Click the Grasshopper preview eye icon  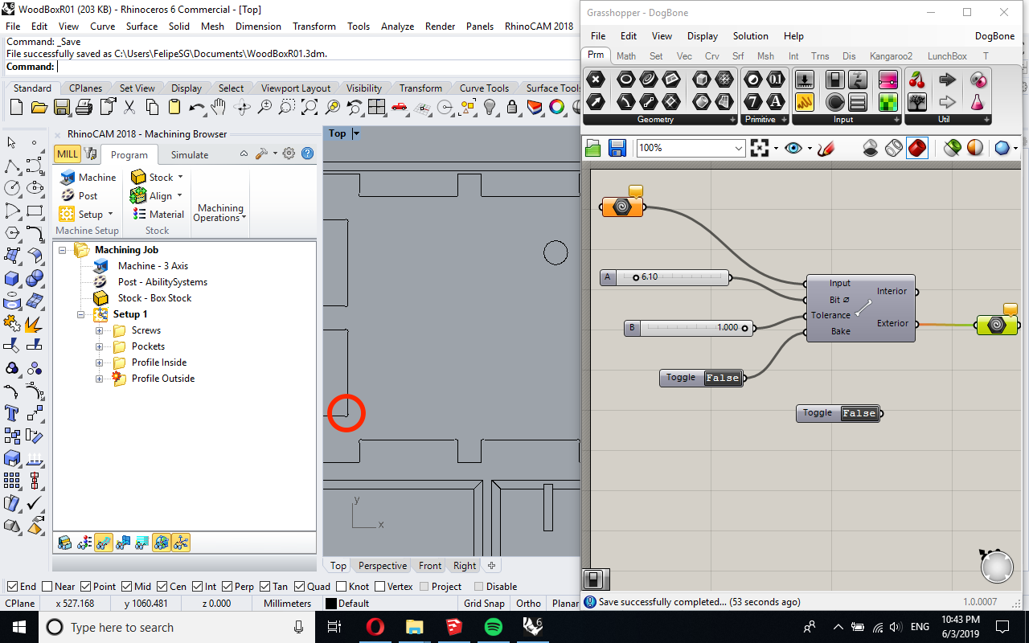coord(793,148)
